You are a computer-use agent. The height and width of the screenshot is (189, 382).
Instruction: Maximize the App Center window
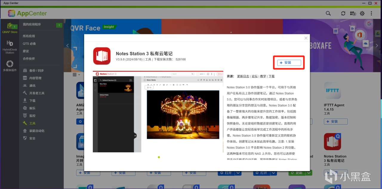tap(370, 3)
